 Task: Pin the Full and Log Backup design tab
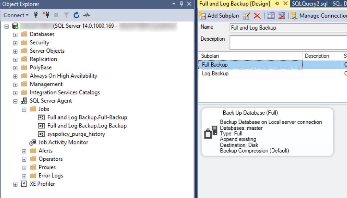point(277,4)
